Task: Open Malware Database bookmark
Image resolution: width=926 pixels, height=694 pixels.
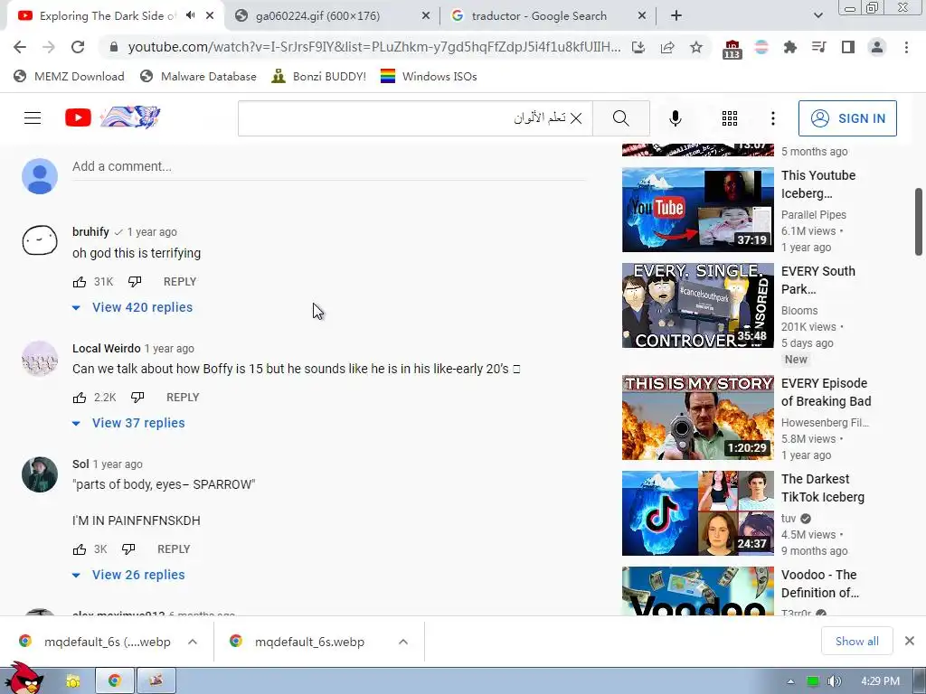Action: (x=198, y=76)
